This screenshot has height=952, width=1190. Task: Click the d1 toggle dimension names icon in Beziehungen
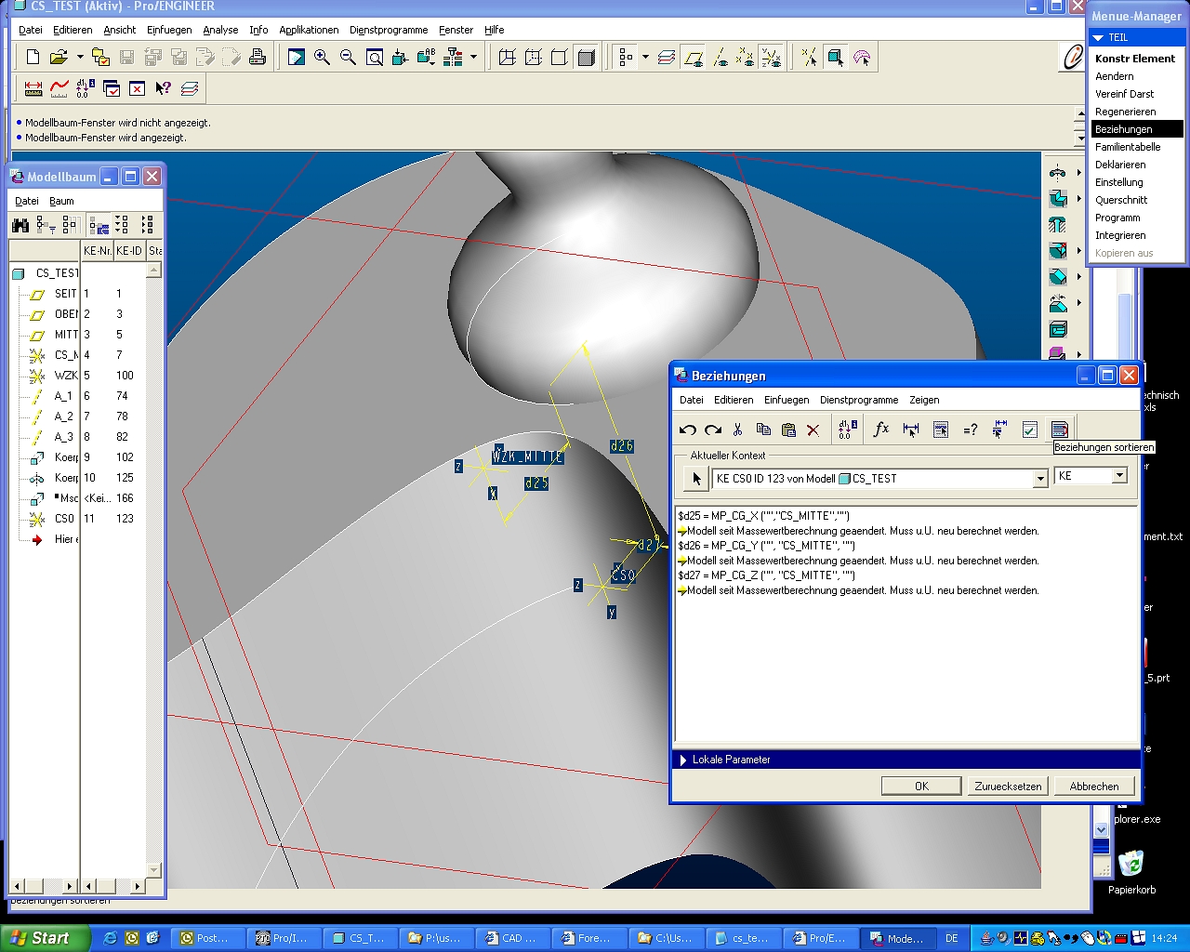(x=847, y=430)
